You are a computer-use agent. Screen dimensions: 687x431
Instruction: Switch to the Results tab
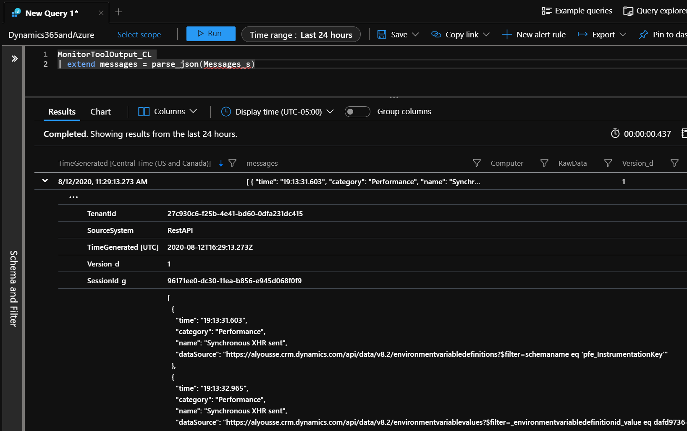pos(62,112)
